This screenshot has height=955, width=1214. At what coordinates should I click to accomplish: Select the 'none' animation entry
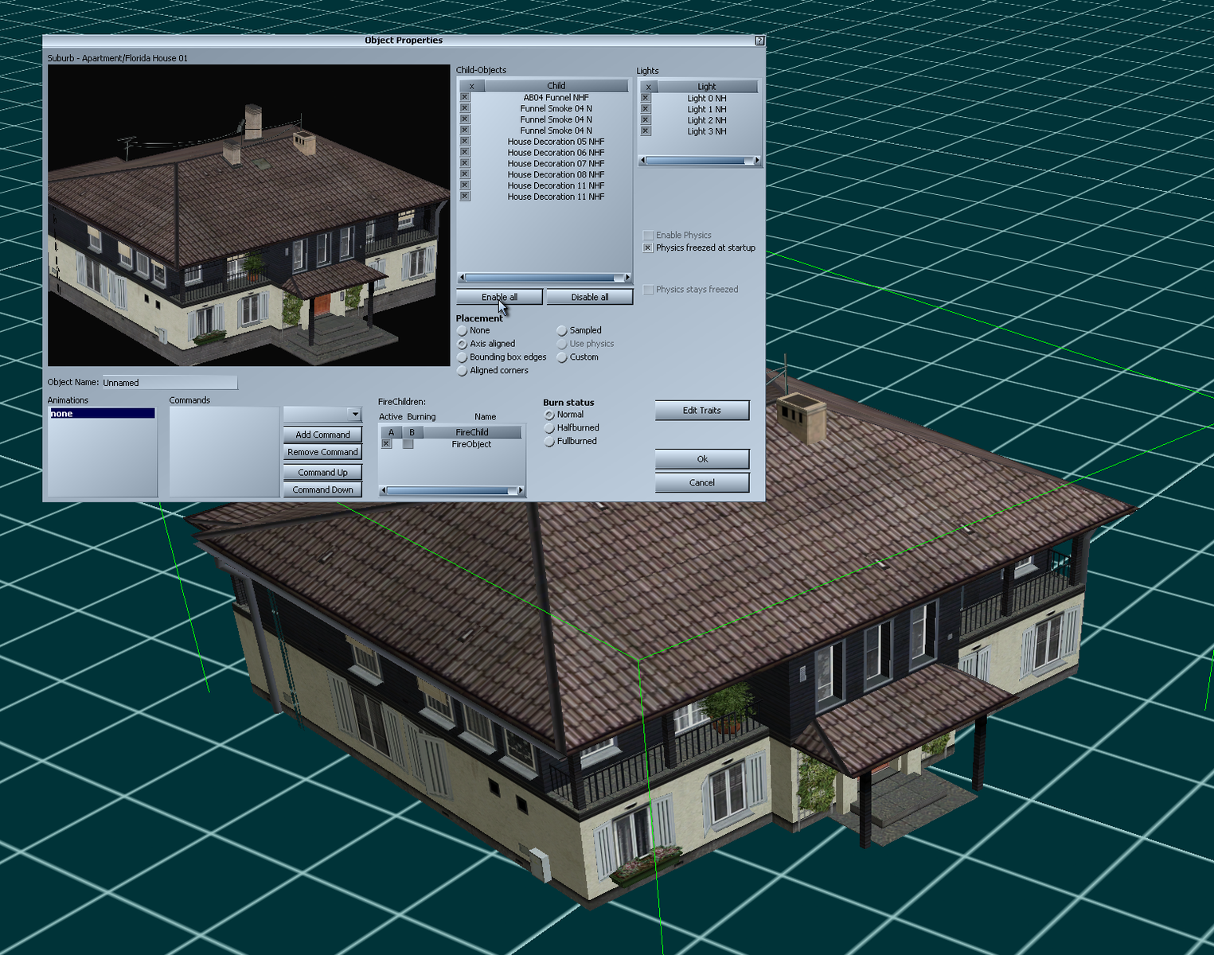[x=102, y=414]
